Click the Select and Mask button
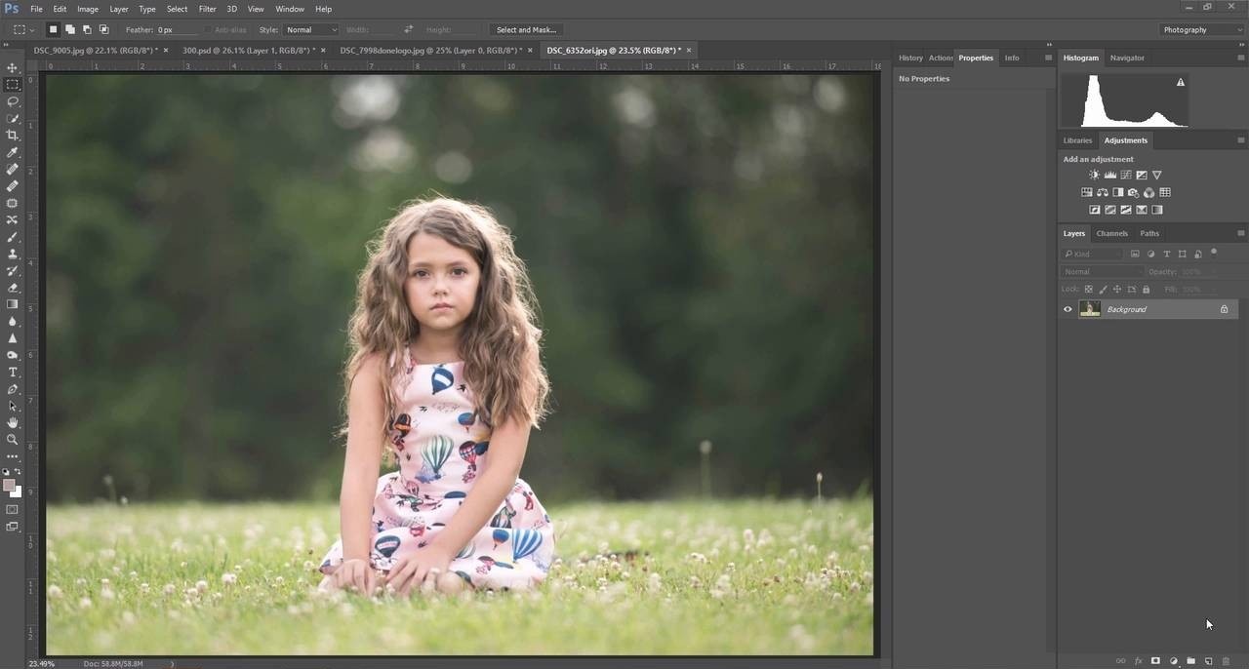 [x=526, y=30]
